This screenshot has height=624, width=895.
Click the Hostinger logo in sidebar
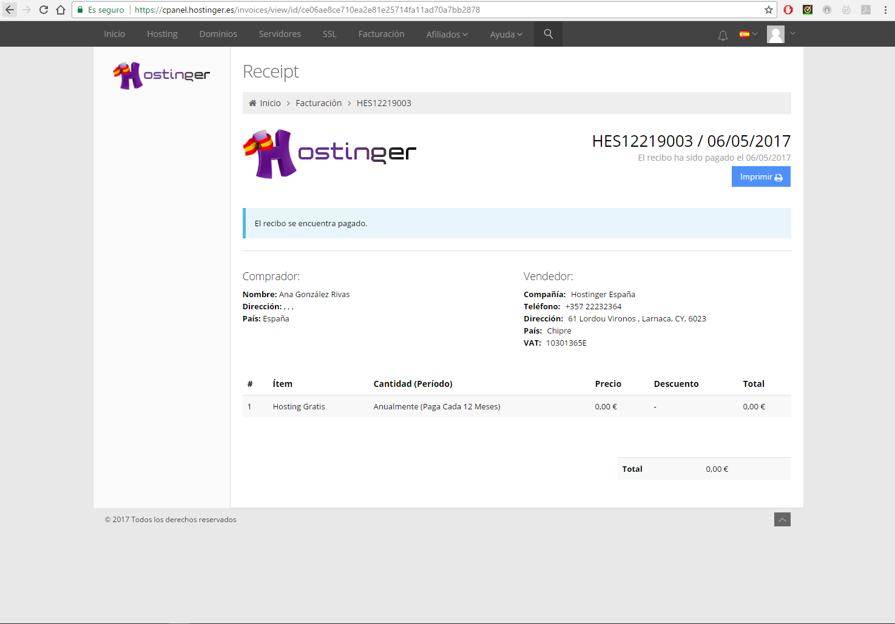click(161, 75)
